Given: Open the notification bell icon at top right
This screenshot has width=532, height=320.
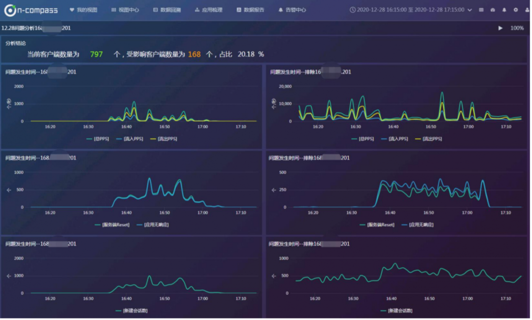Looking at the screenshot, I should click(x=504, y=10).
